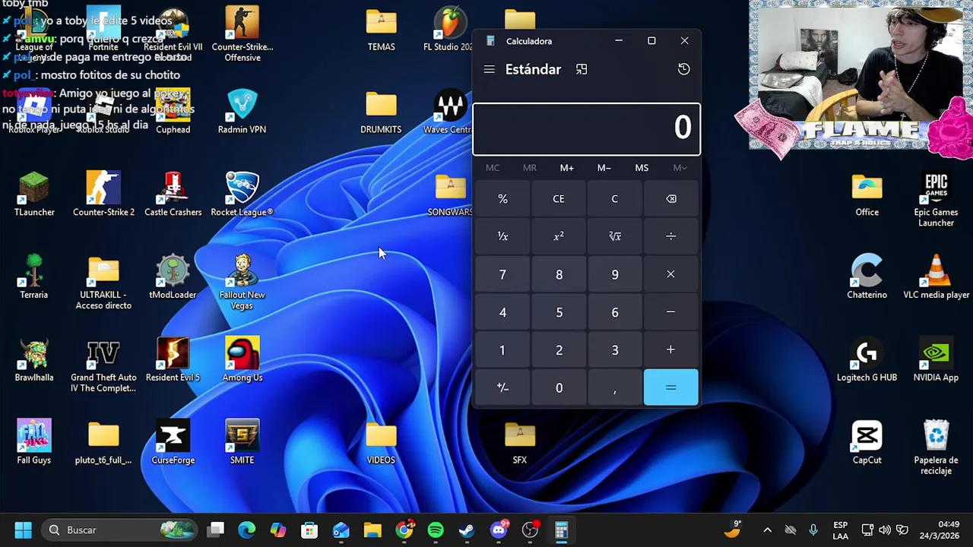Viewport: 973px width, 547px height.
Task: Select the Radmin VPN desktop icon
Action: coord(242,112)
